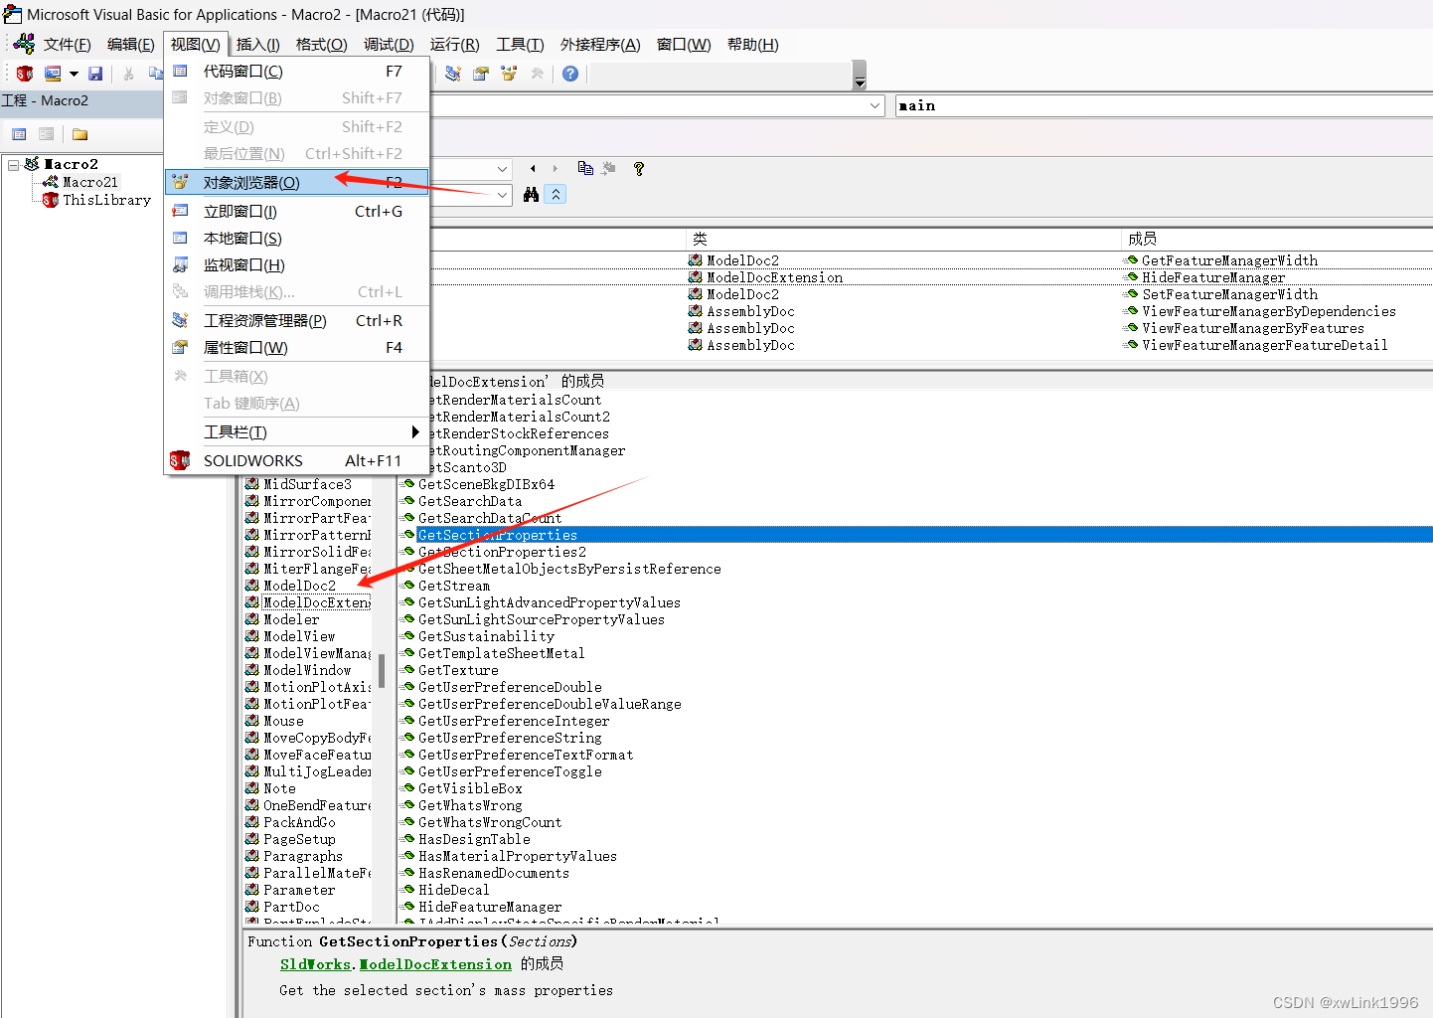Open the 调试(D) menu
The width and height of the screenshot is (1433, 1018).
click(389, 45)
